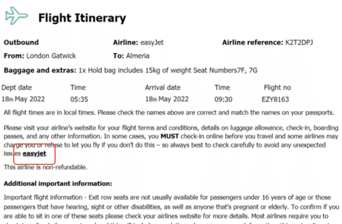Open the underlined easyjet link

34,154
